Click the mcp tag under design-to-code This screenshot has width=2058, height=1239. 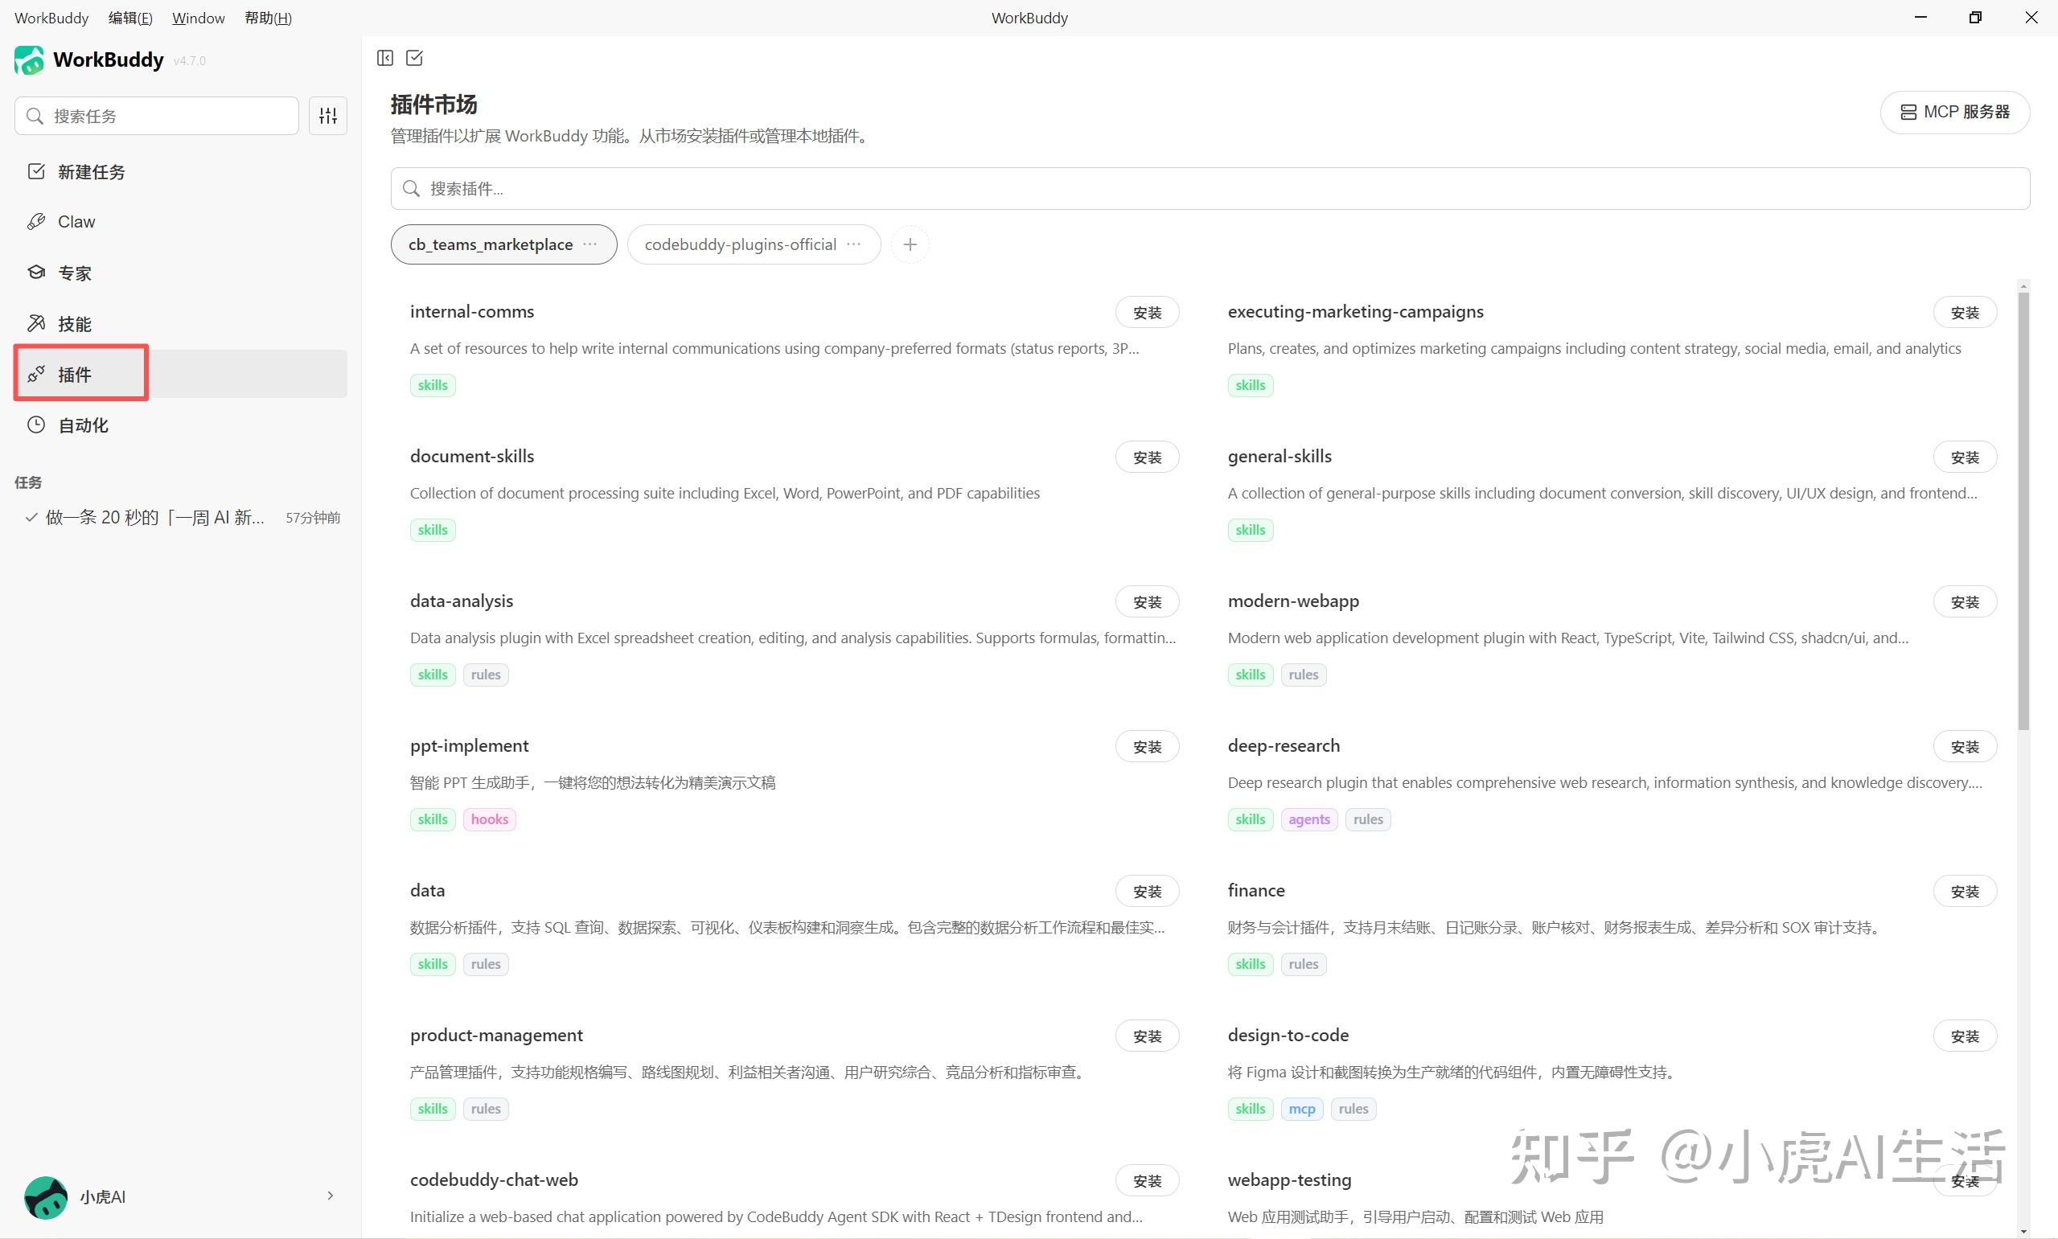pos(1301,1109)
